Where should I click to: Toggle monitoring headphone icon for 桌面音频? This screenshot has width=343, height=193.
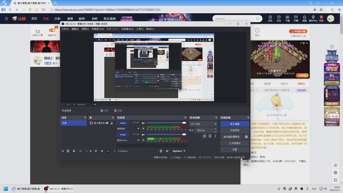click(x=143, y=128)
